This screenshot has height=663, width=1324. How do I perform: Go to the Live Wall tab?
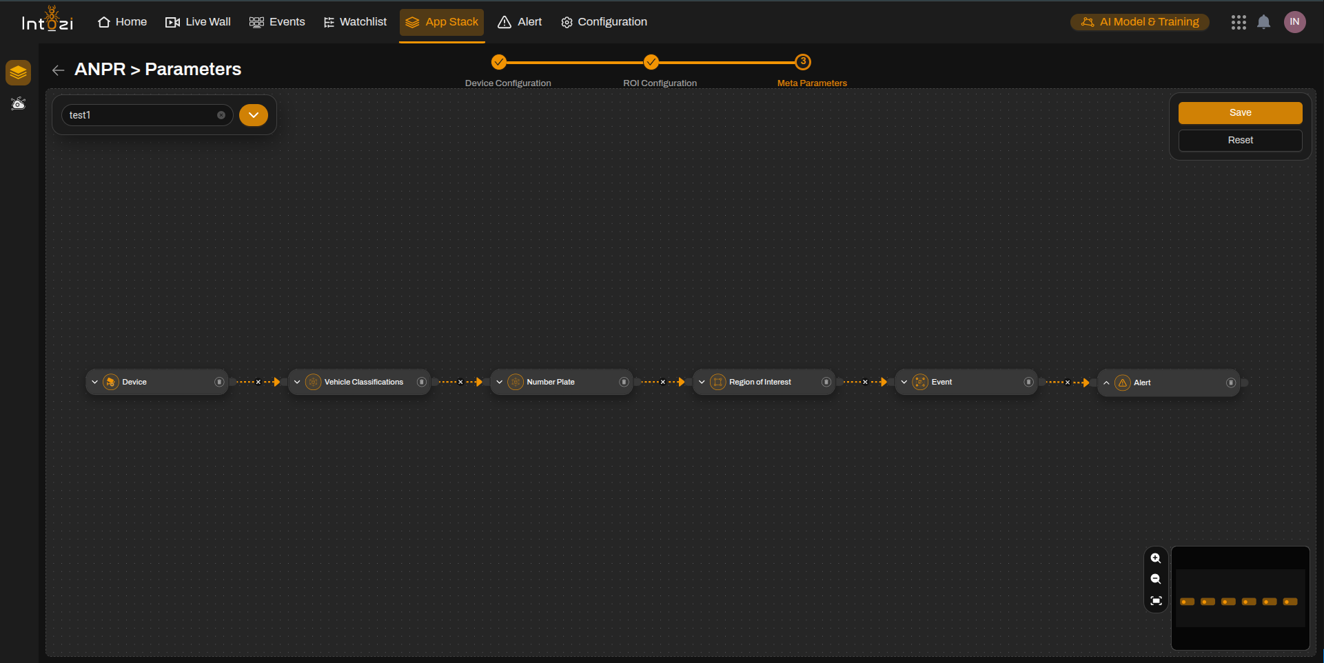198,22
